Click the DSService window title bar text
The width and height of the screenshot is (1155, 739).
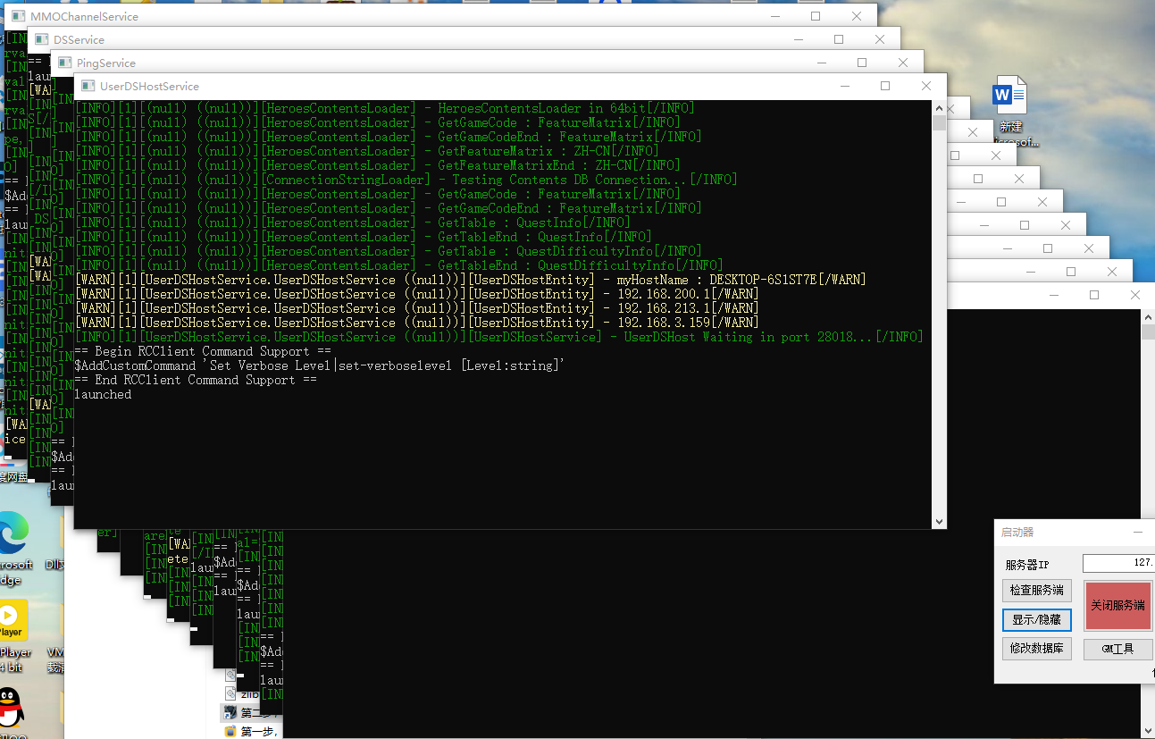[79, 40]
